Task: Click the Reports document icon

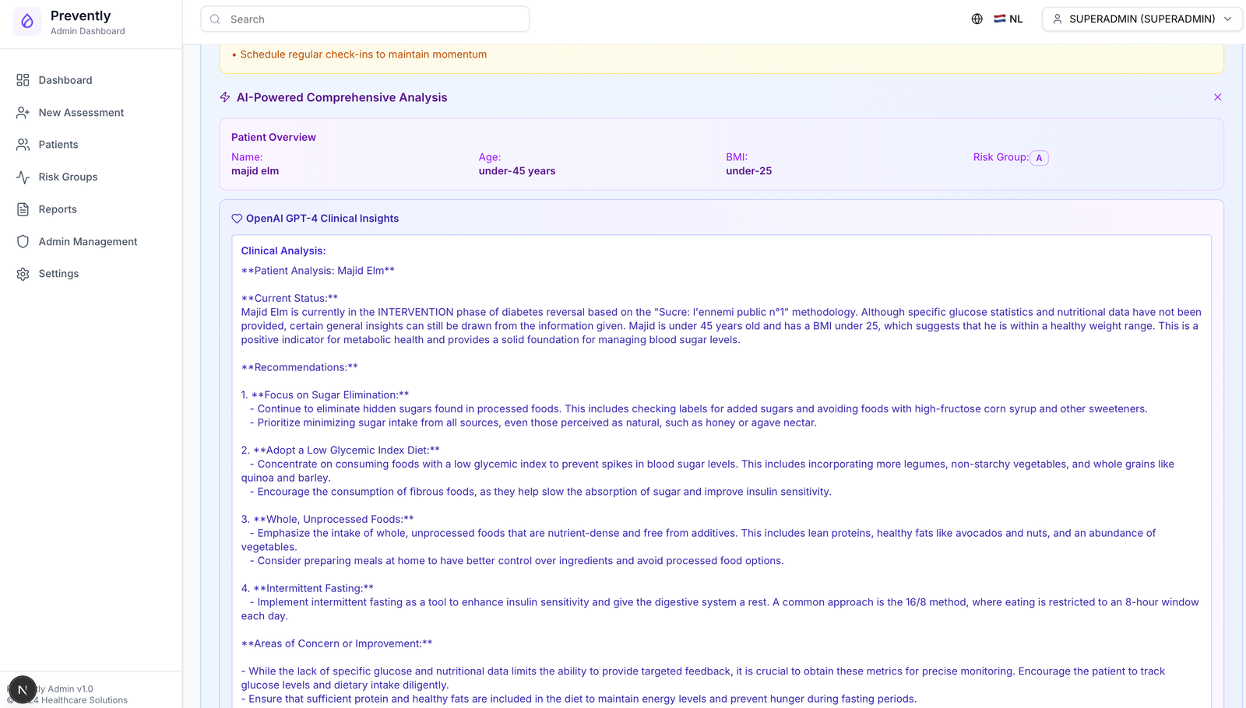Action: (x=23, y=209)
